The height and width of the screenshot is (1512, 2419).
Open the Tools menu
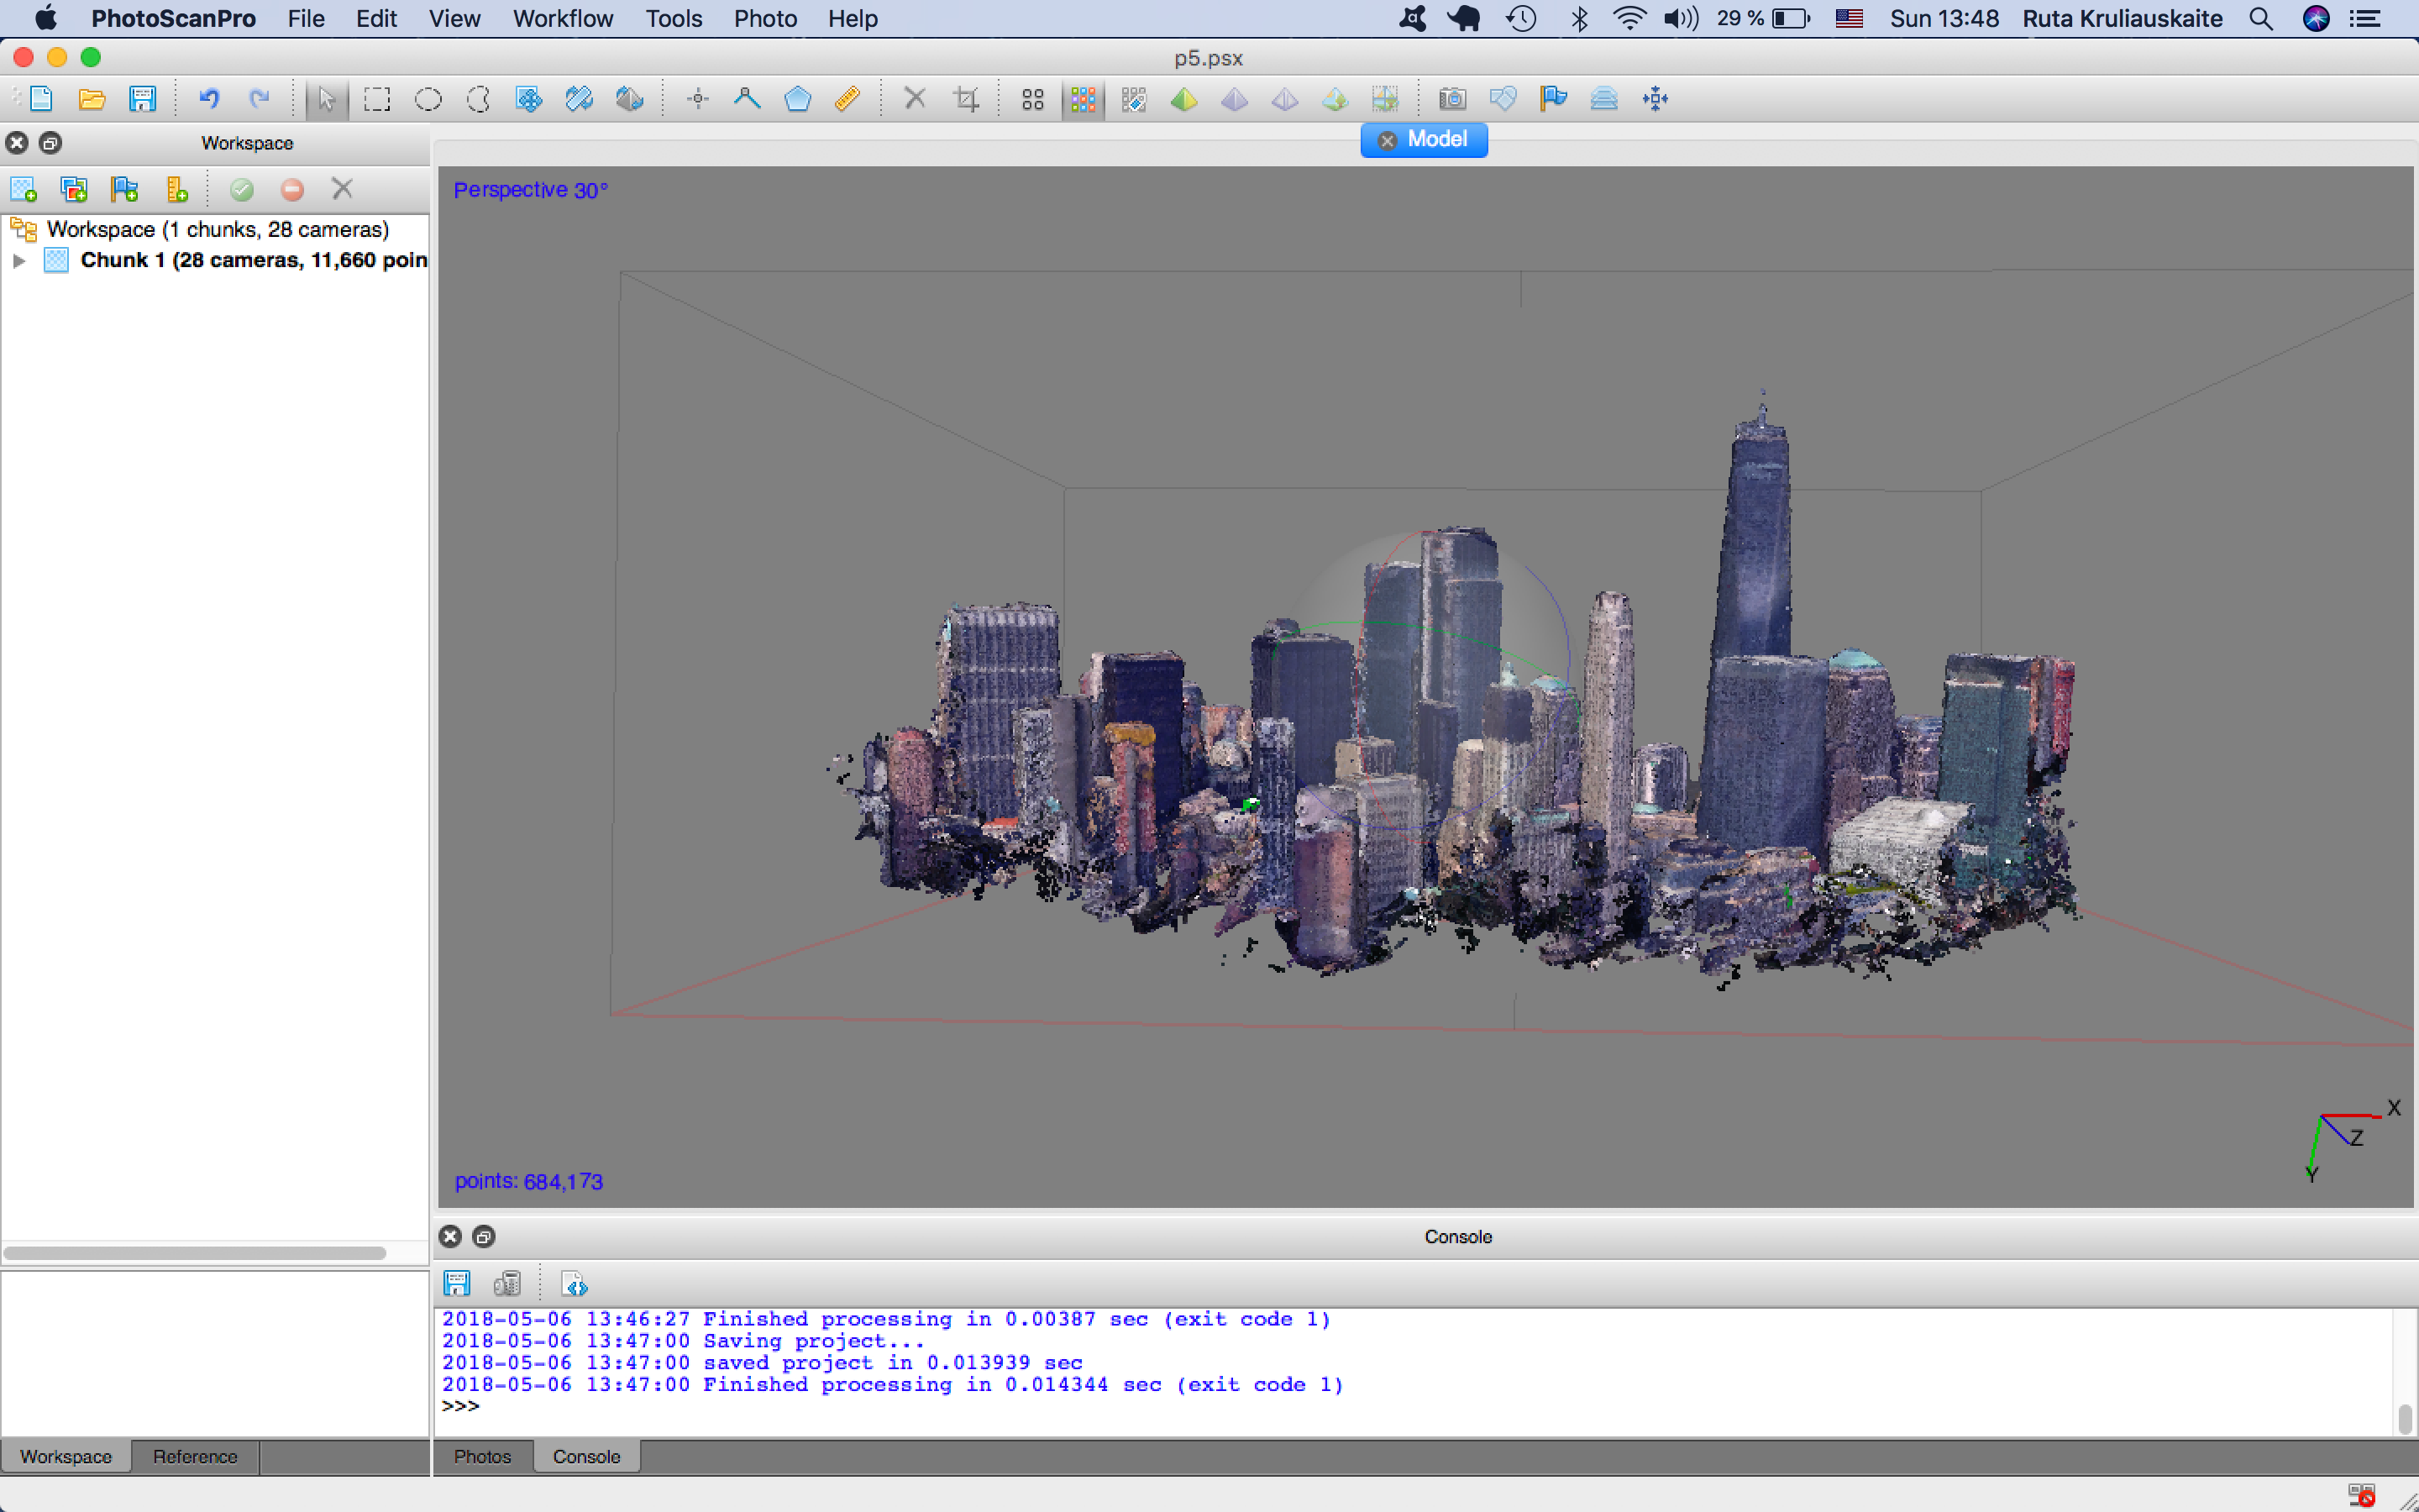pyautogui.click(x=673, y=19)
